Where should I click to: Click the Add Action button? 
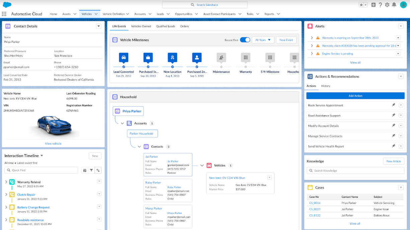coord(355,96)
